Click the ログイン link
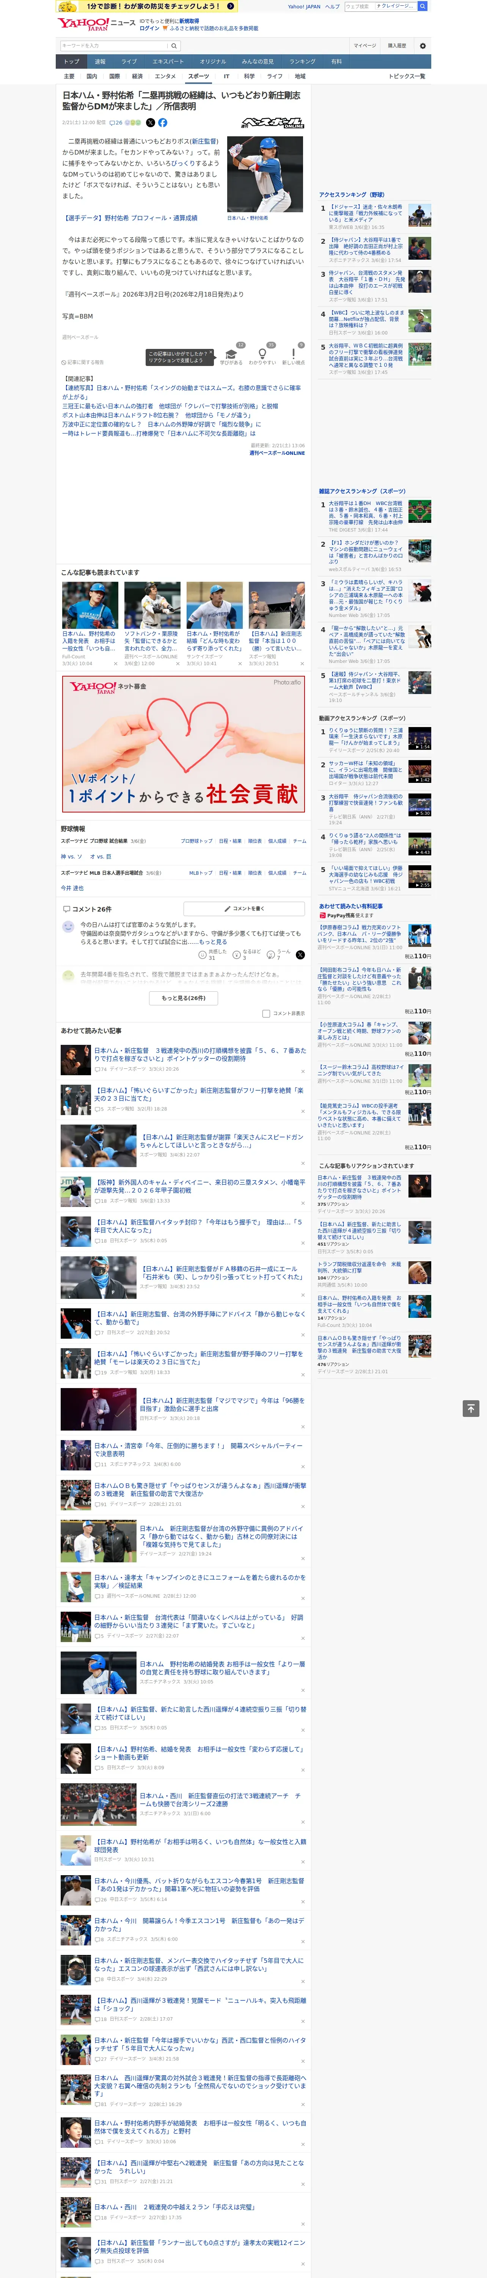487x2278 pixels. (x=149, y=28)
